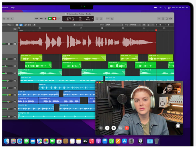The width and height of the screenshot is (196, 150).
Task: Open the Drag Overlap dropdown
Action: pyautogui.click(x=135, y=25)
